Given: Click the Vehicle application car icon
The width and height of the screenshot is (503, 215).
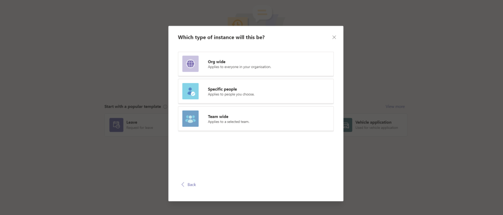Looking at the screenshot, I should click(347, 125).
